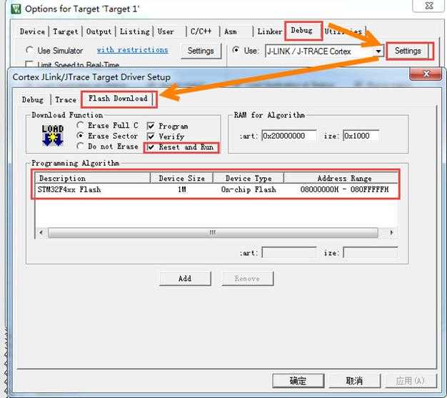Click the '1M' device size cell
The height and width of the screenshot is (398, 447).
(182, 189)
